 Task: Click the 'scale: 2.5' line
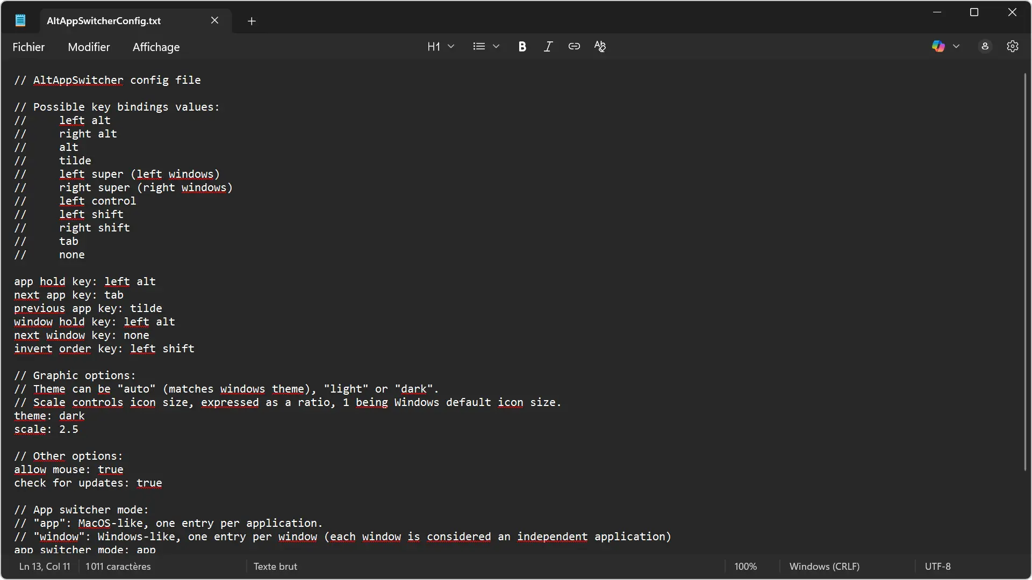coord(46,429)
